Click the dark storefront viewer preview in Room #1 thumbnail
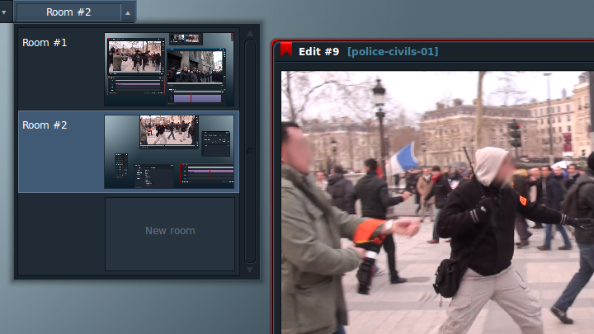594x334 pixels. [196, 67]
